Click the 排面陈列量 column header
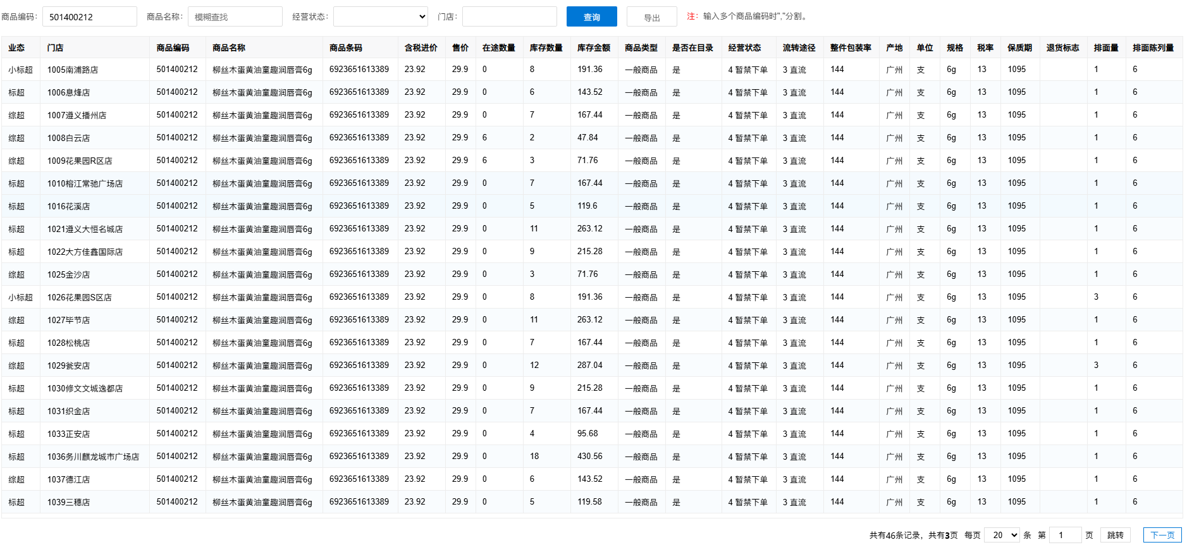This screenshot has height=552, width=1187. pos(1152,48)
